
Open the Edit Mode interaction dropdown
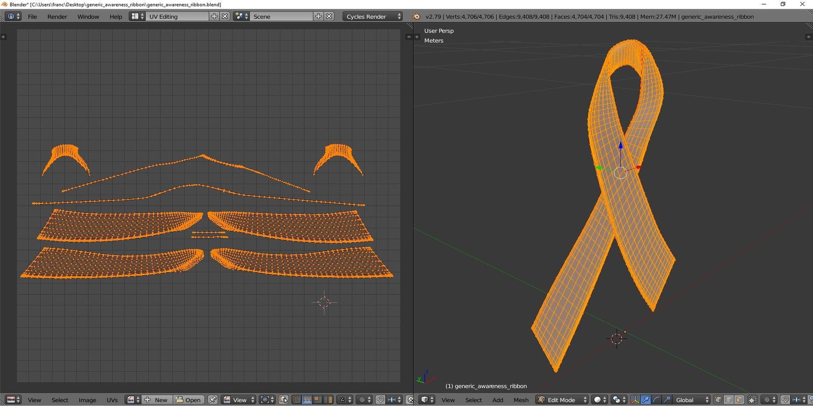click(x=562, y=400)
